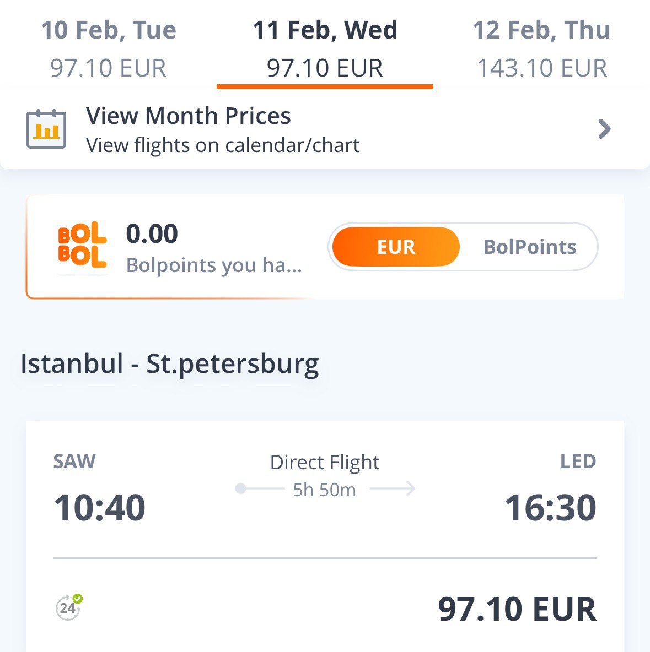Select the 12 Feb, Thu date tab
This screenshot has width=650, height=652.
[x=541, y=48]
